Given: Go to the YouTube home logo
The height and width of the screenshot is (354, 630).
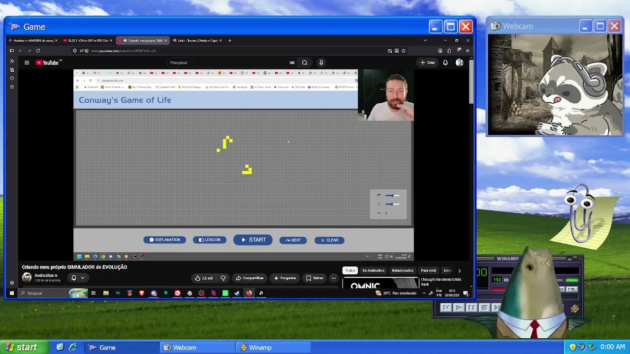Looking at the screenshot, I should pos(47,62).
